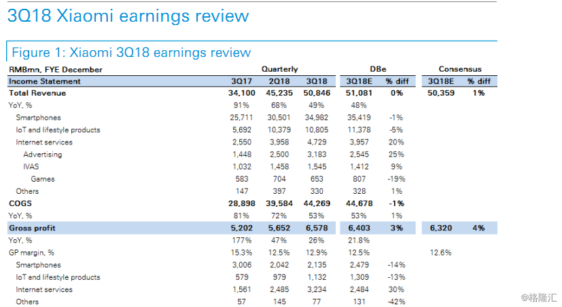Click the COGS YoY value '81%'
The width and height of the screenshot is (562, 307).
[241, 216]
